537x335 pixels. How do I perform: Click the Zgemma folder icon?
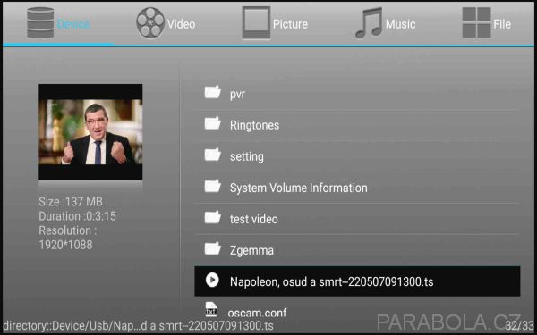coord(213,248)
